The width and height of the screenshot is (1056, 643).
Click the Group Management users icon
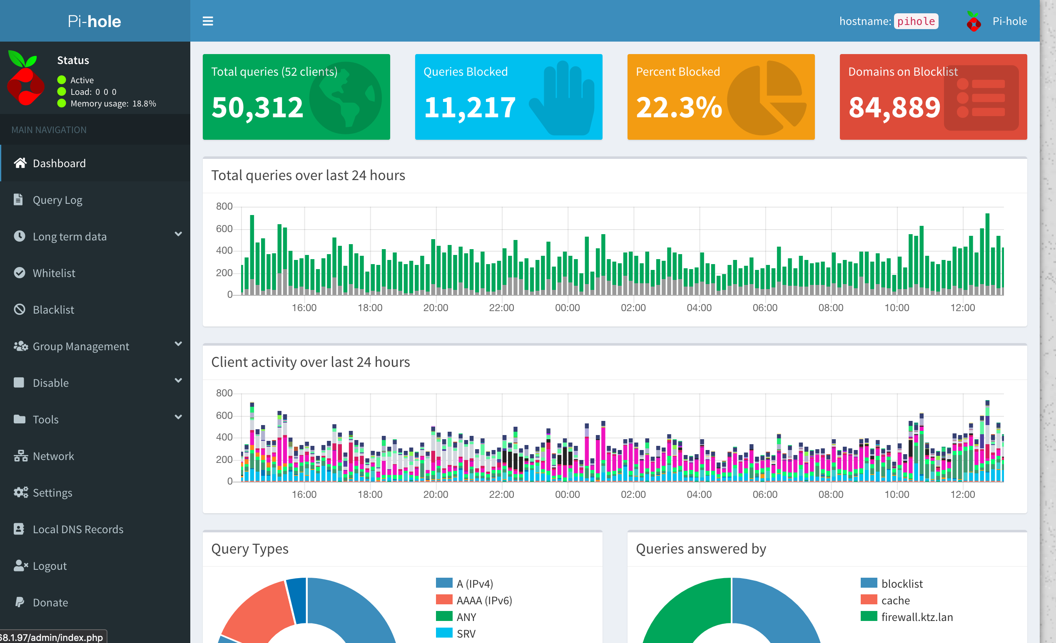(x=20, y=346)
